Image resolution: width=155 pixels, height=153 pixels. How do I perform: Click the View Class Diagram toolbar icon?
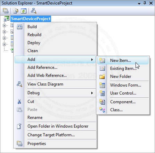[x=34, y=11]
